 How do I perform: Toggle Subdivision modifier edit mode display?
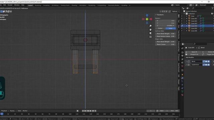click(204, 65)
